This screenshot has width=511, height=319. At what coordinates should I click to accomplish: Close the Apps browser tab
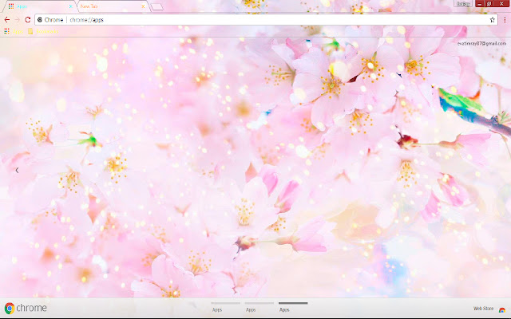coord(70,6)
